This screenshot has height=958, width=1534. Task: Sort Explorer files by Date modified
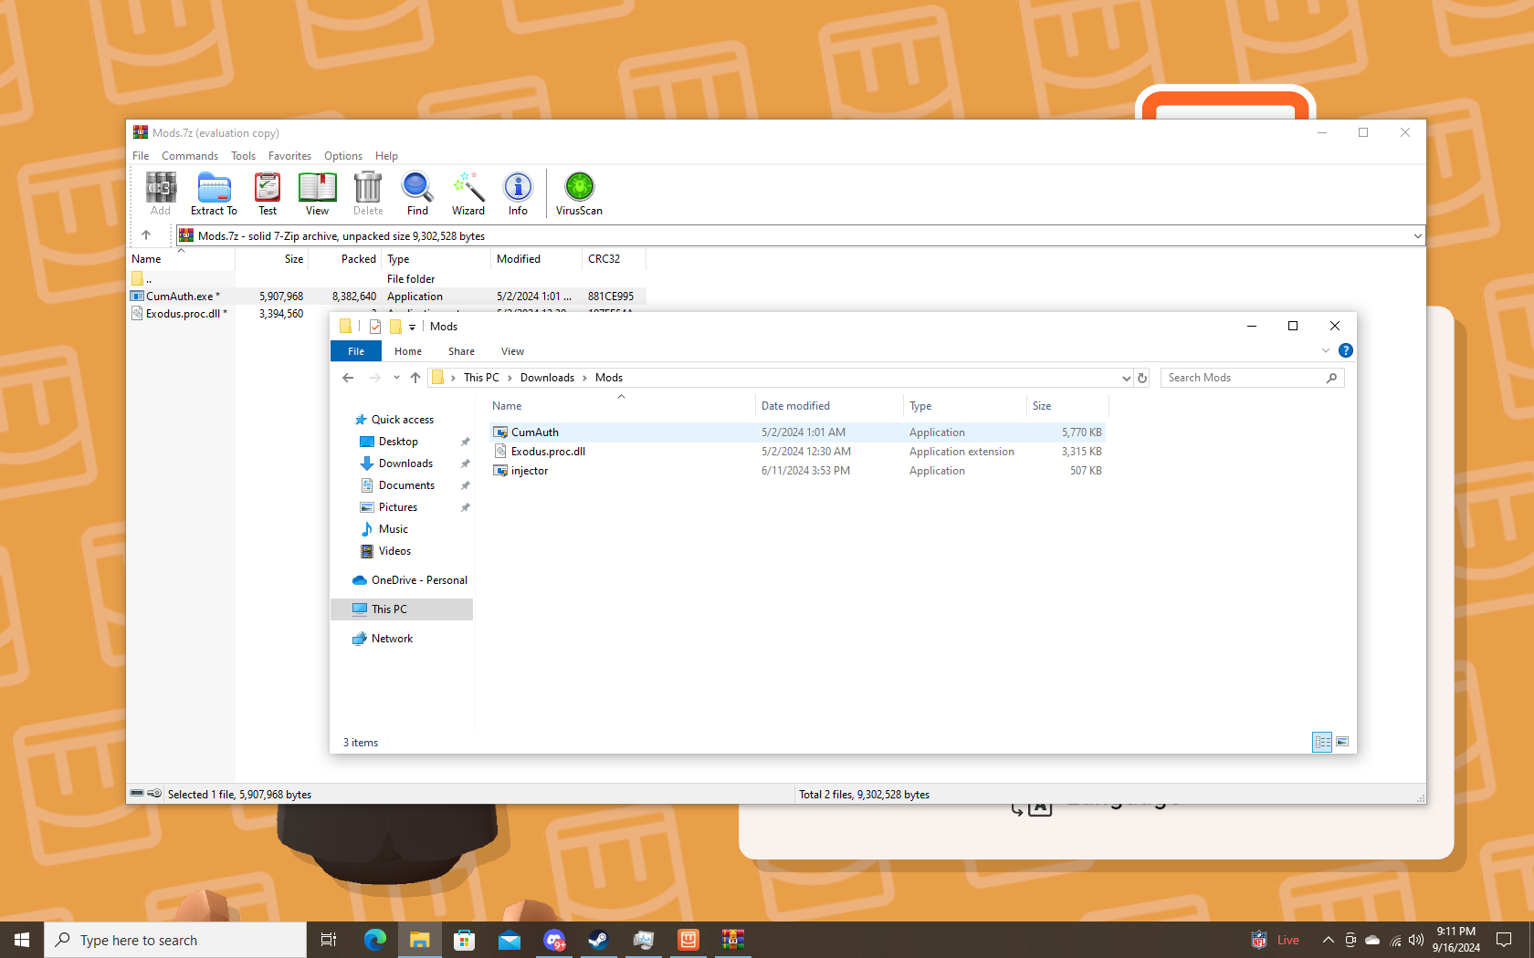[x=829, y=406]
